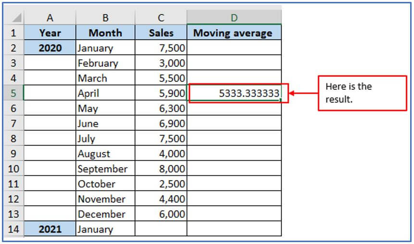Select the May cell

pos(105,108)
